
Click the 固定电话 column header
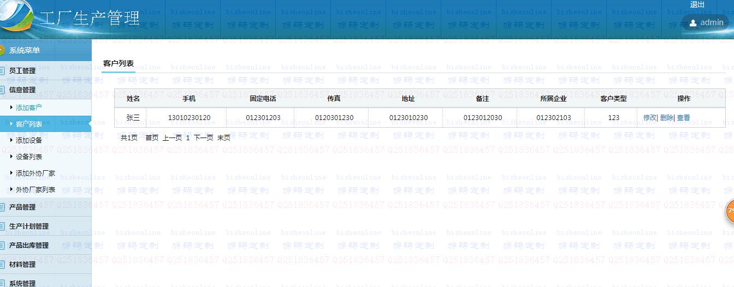click(x=263, y=99)
